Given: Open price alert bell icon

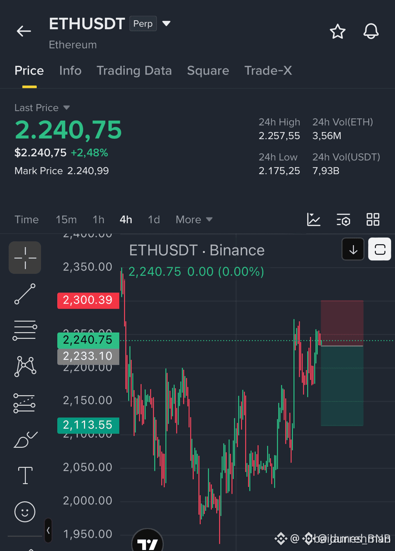Looking at the screenshot, I should point(371,31).
